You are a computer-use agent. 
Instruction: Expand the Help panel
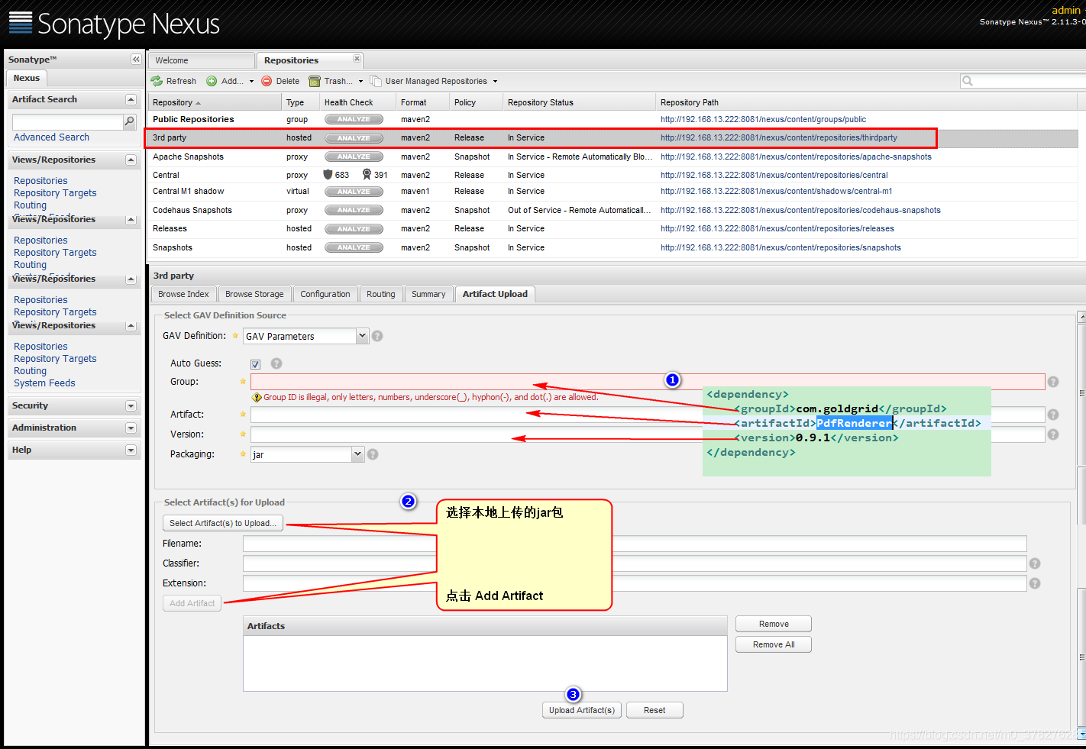pyautogui.click(x=131, y=450)
